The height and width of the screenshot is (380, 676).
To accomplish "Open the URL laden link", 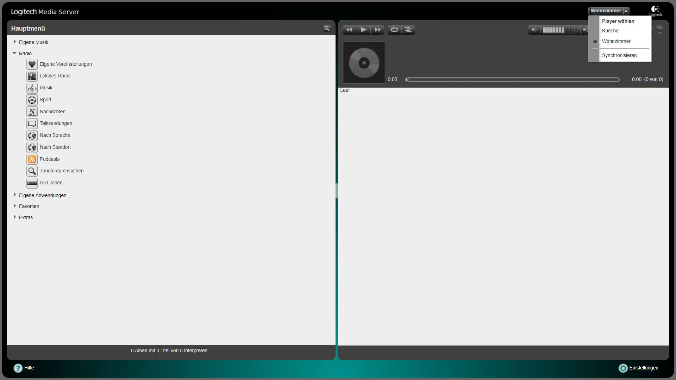I will (51, 183).
